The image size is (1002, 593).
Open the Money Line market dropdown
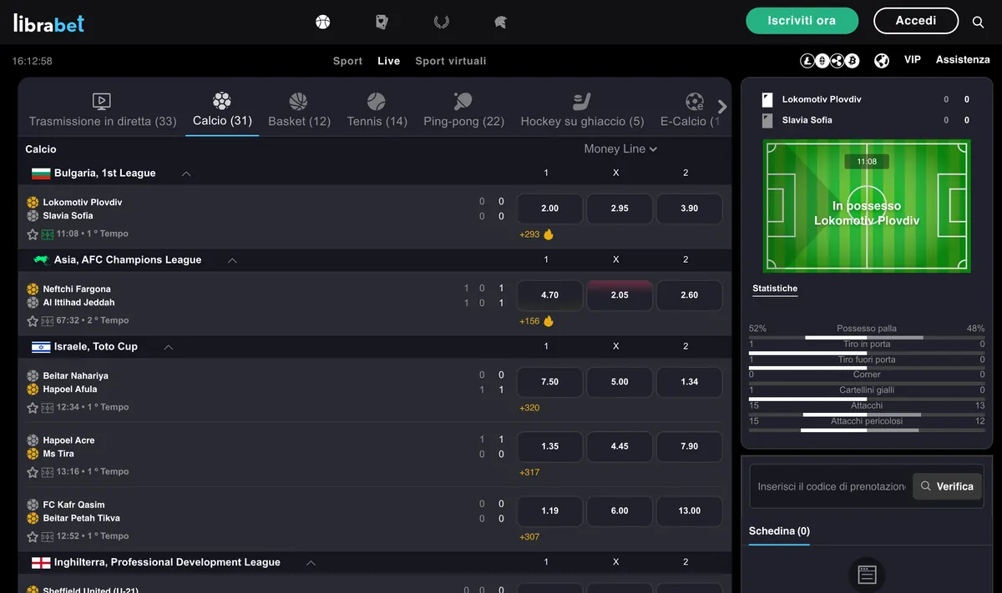[x=620, y=149]
